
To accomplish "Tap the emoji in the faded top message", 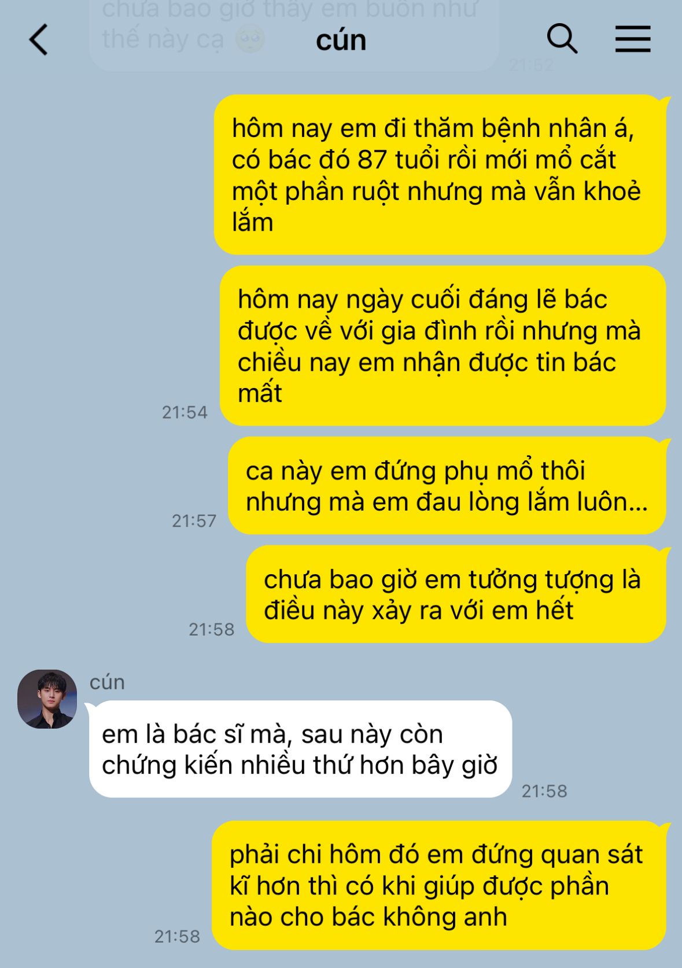I will point(250,39).
